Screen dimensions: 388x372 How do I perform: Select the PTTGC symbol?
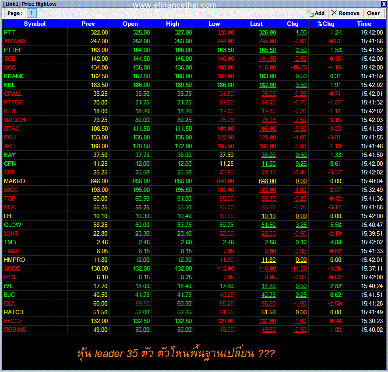point(14,103)
